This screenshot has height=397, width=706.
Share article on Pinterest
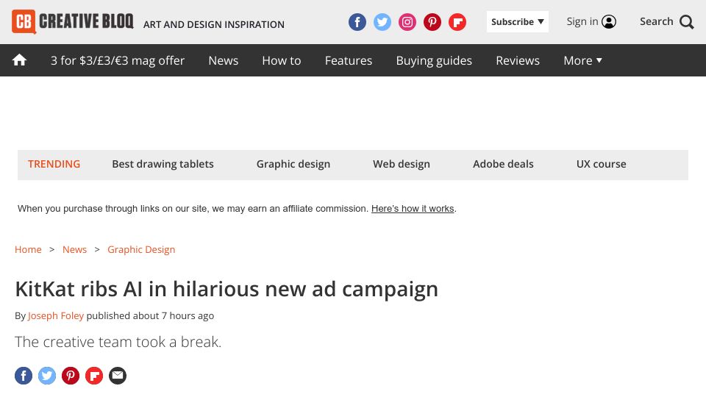click(x=71, y=376)
